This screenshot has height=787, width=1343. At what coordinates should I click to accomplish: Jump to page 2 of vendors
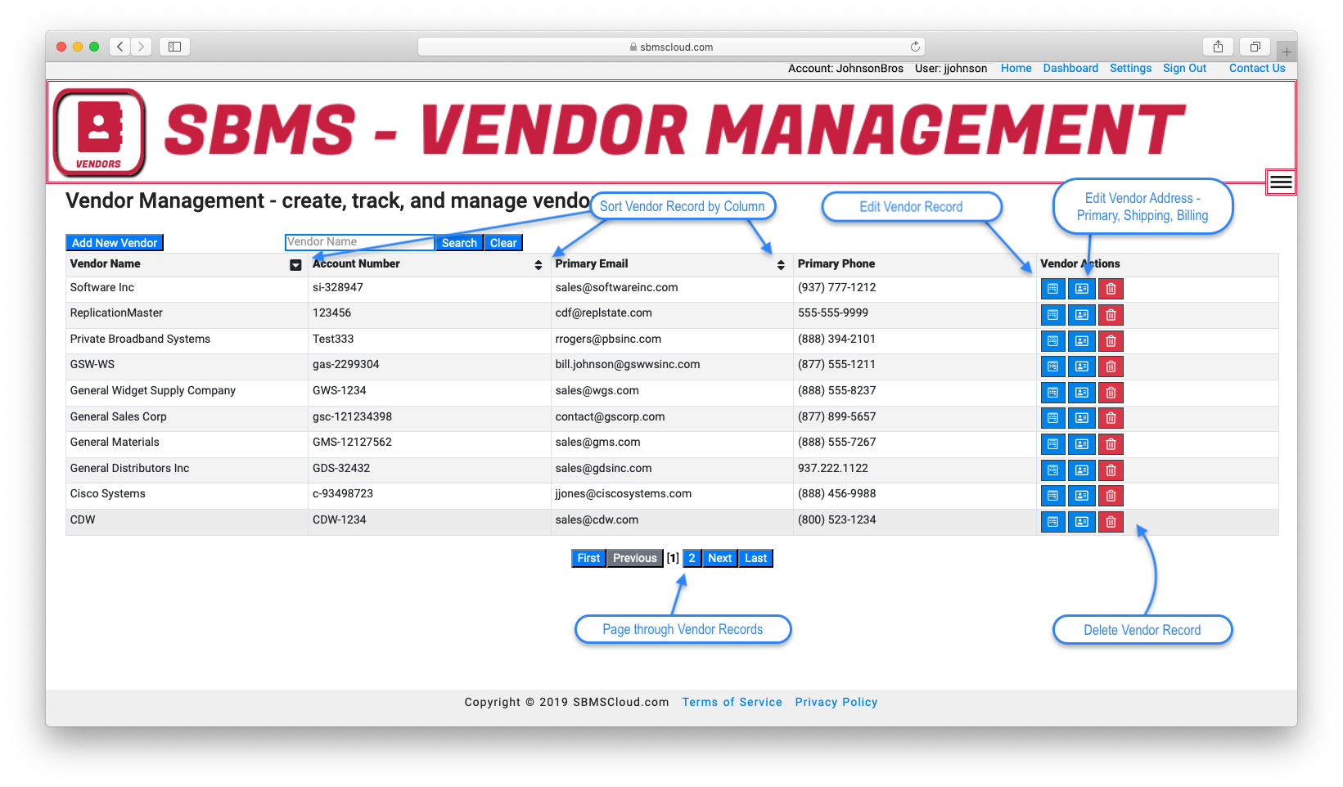tap(692, 558)
